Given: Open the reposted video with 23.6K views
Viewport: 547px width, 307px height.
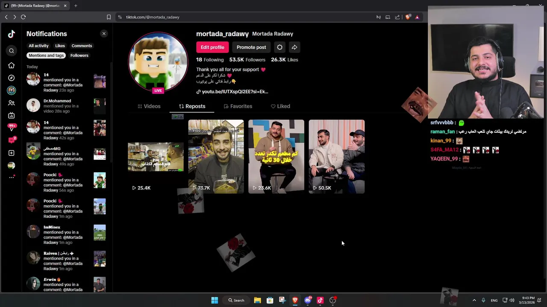Looking at the screenshot, I should [x=276, y=156].
